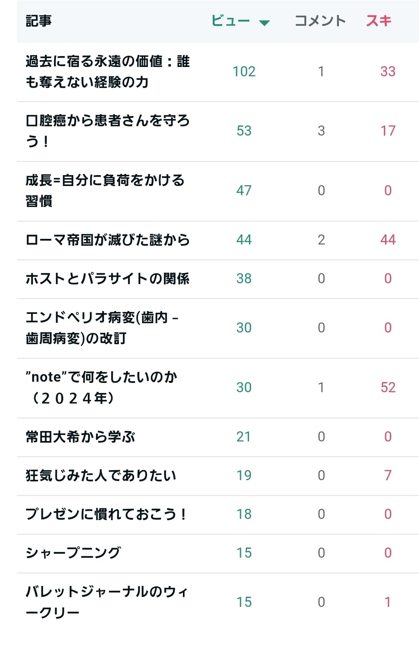Click the sort arrow next to ビュー
Viewport: 419px width, 646px height.
tap(264, 23)
